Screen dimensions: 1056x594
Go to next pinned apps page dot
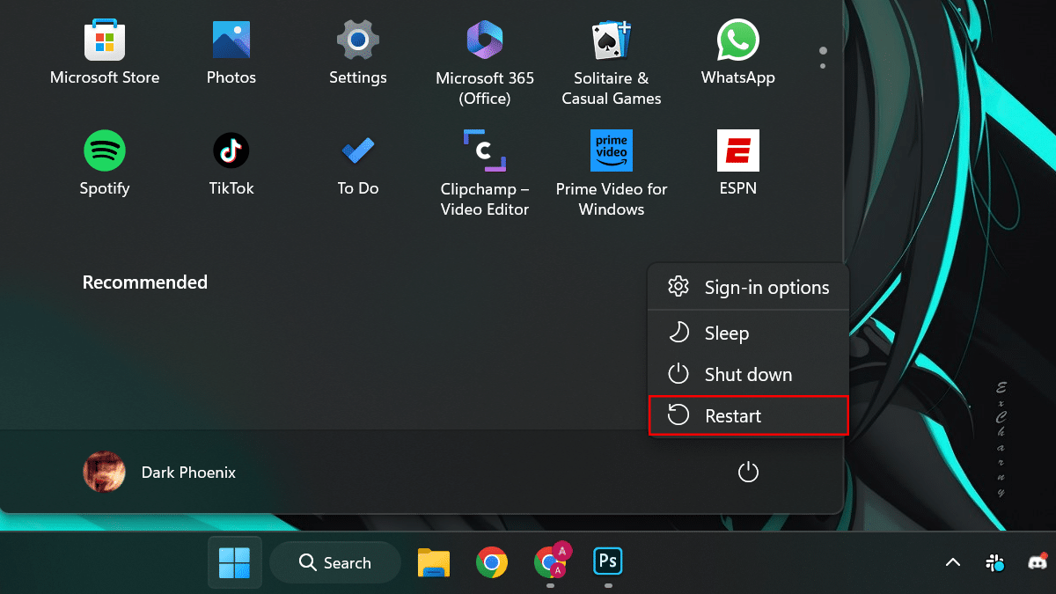823,66
